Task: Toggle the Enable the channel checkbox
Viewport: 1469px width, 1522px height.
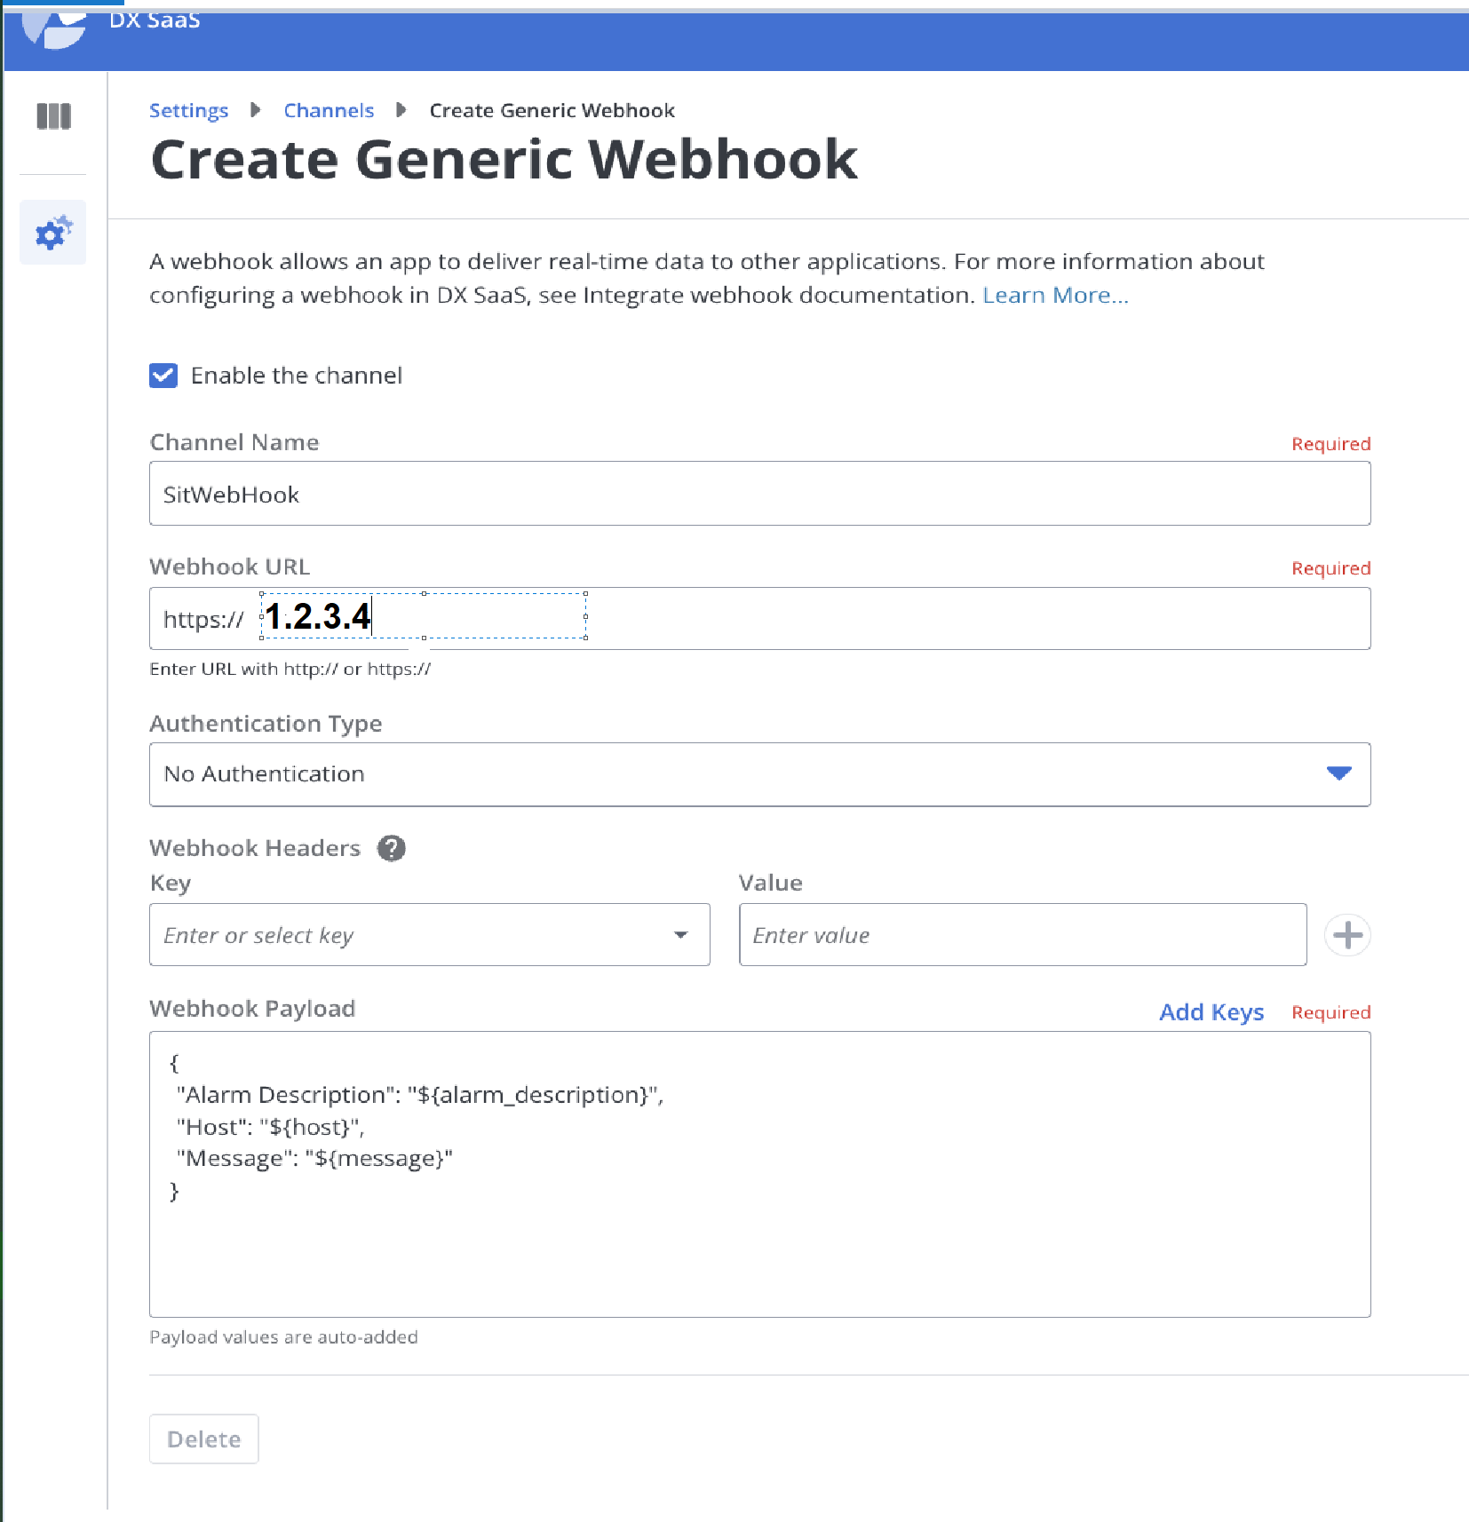Action: point(163,376)
